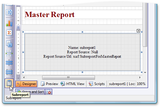
Task: Select the subreport1 control on design surface
Action: click(x=82, y=52)
